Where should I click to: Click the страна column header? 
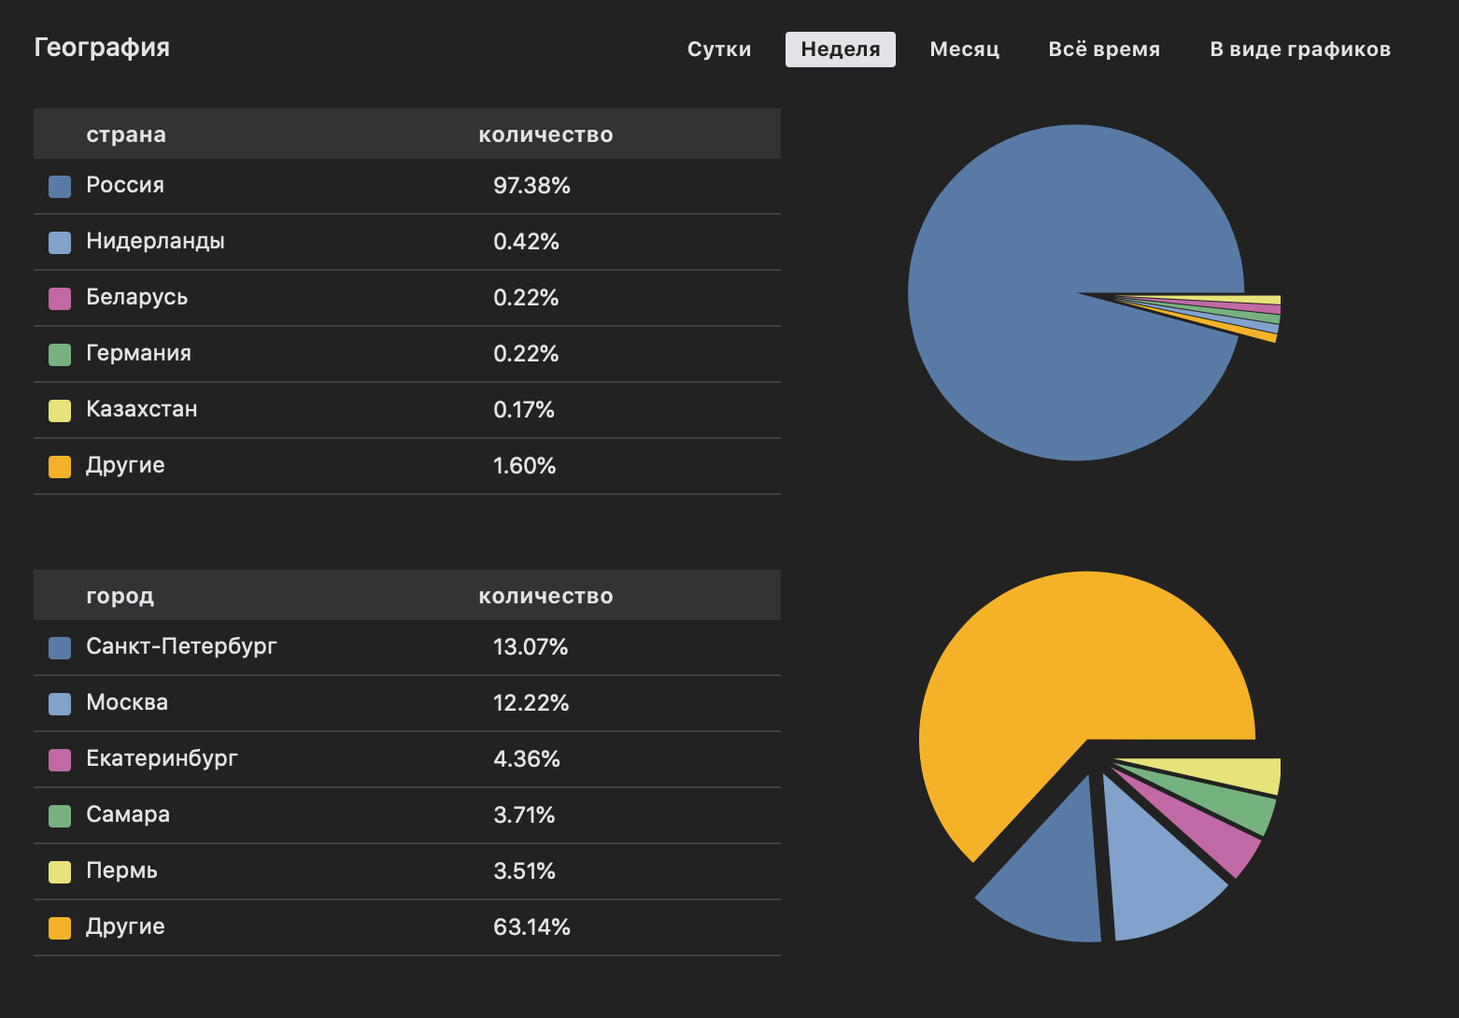click(x=126, y=134)
